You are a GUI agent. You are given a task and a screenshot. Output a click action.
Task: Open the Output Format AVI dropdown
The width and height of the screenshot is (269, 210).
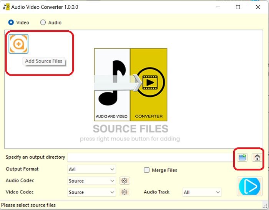tap(91, 169)
